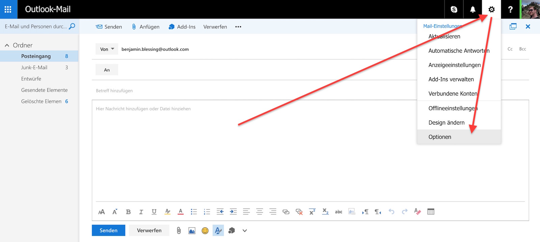Viewport: 540px width, 242px height.
Task: Align text left
Action: (x=246, y=212)
